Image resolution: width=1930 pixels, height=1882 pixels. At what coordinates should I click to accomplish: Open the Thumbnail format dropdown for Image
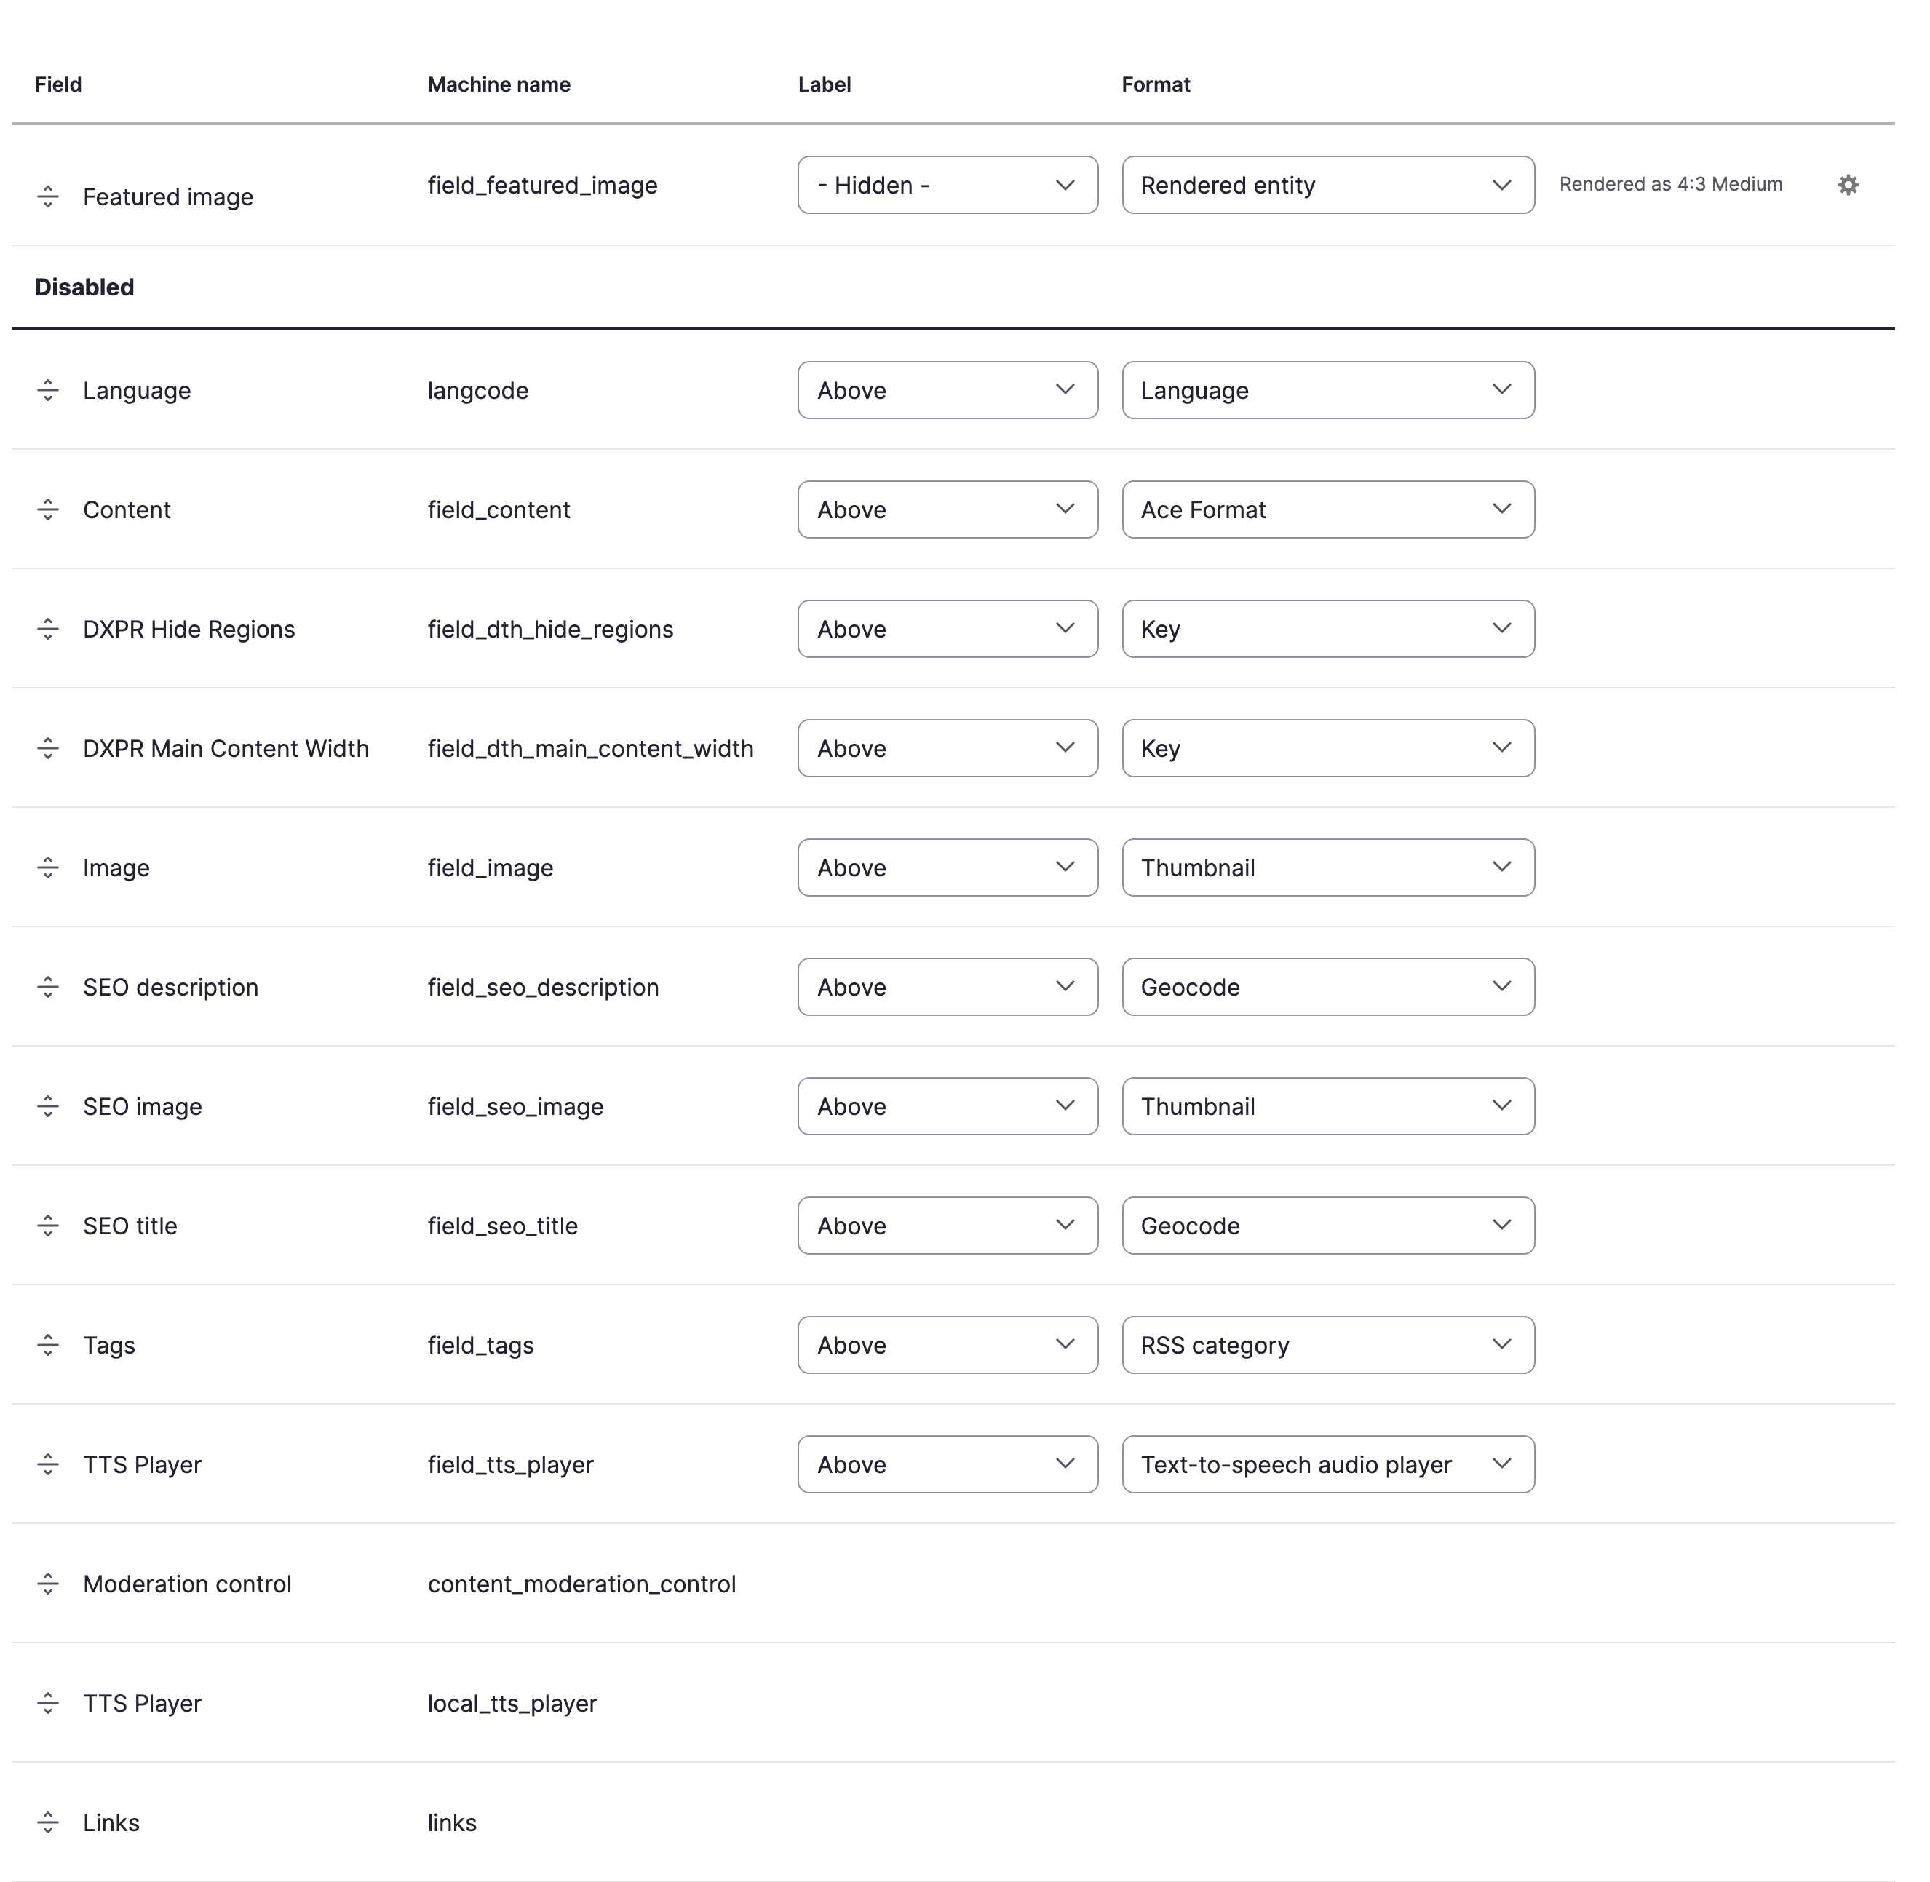1328,867
